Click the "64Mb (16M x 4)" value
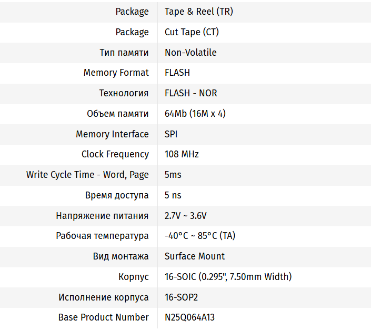This screenshot has width=371, height=330. [x=195, y=114]
